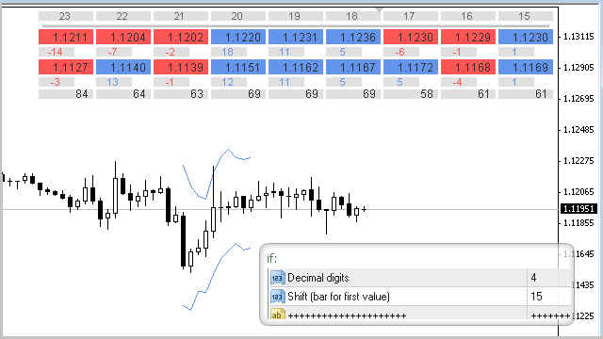Click price scale value 1.12485
The height and width of the screenshot is (339, 603).
(579, 130)
